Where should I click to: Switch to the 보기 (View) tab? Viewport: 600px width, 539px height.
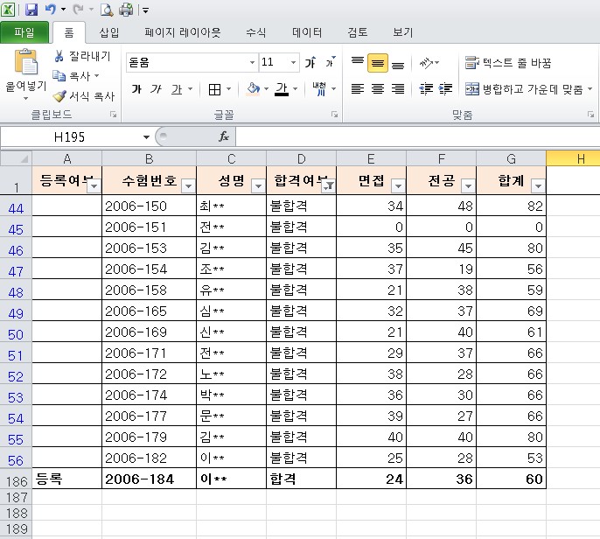coord(402,32)
